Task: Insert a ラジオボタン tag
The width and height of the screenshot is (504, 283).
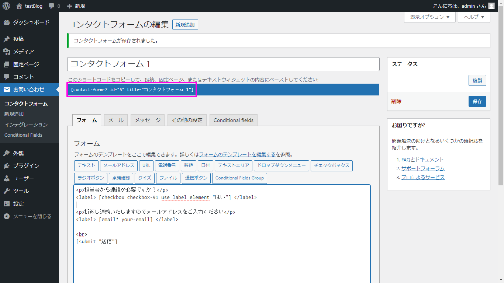Action: pyautogui.click(x=91, y=178)
